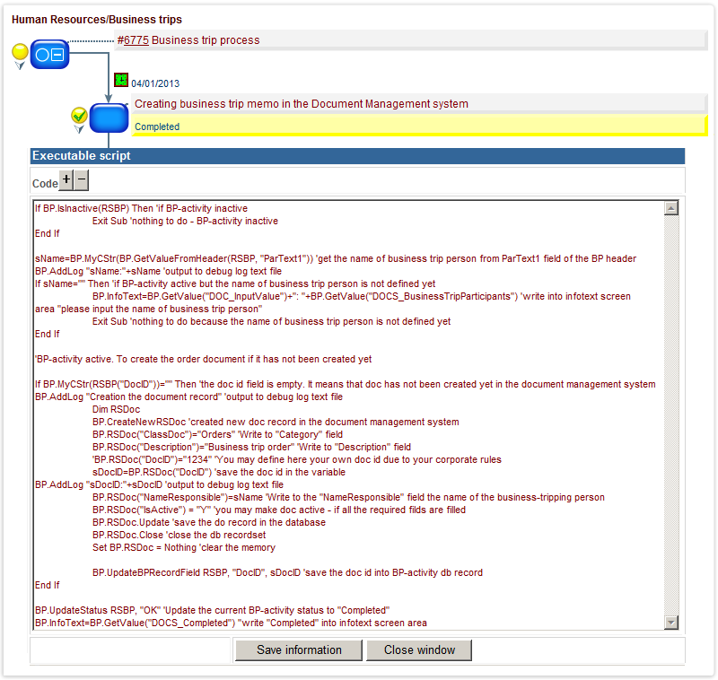Click the 'BP.RSDoc("Description")="Business trip order"' line
718x680 pixels.
tap(252, 447)
